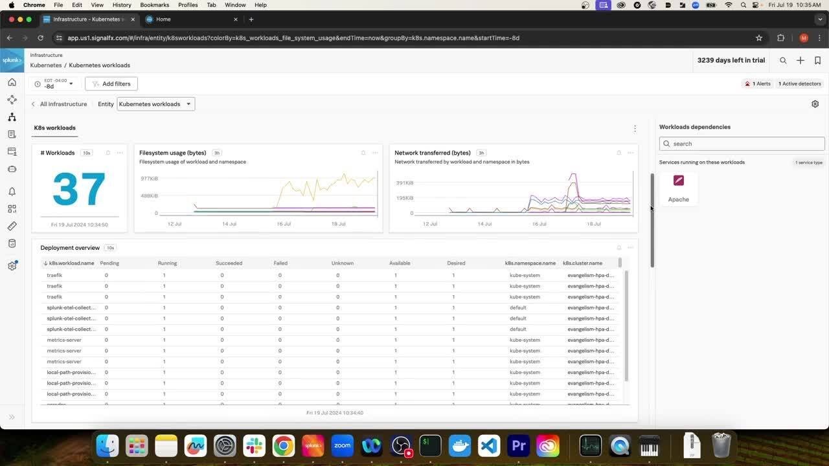Screen dimensions: 829x466
Task: Open the Profiles menu in menu bar
Action: click(188, 5)
